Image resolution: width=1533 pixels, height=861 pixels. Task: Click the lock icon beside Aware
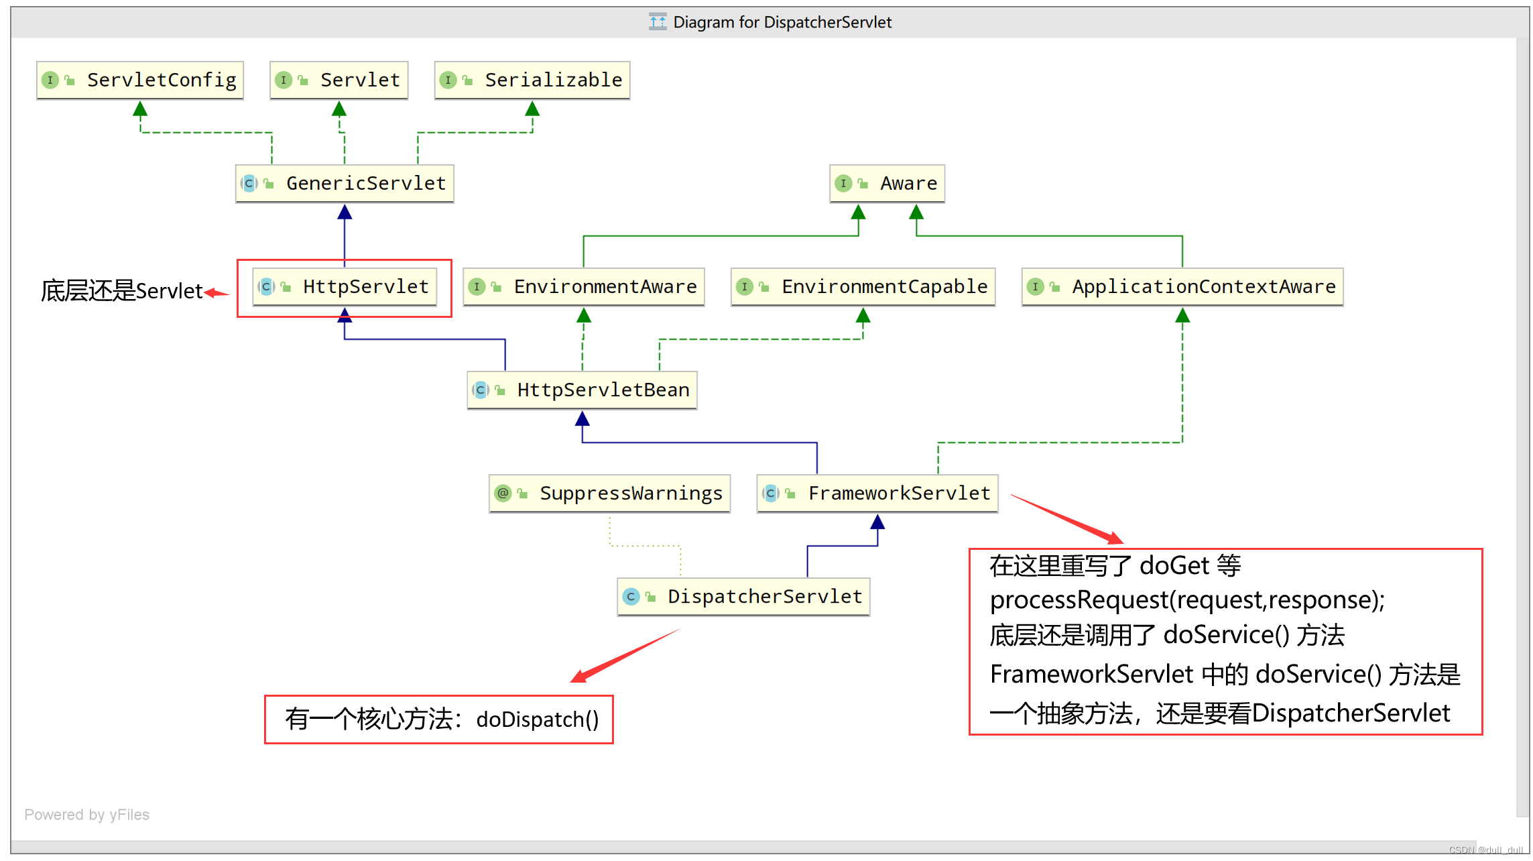tap(863, 184)
